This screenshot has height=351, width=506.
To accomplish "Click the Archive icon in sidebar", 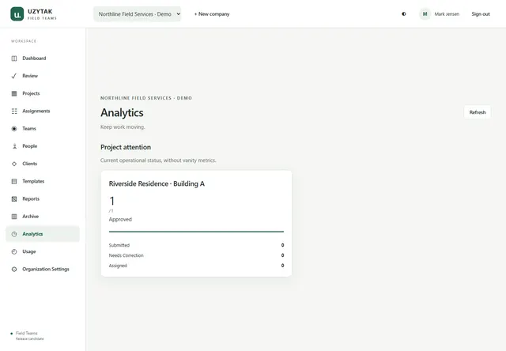I will click(x=14, y=217).
